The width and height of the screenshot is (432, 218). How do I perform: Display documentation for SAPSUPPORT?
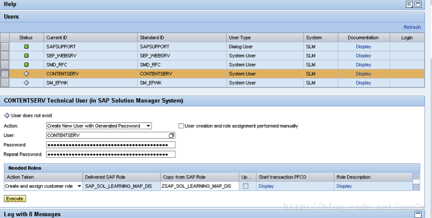tap(363, 47)
